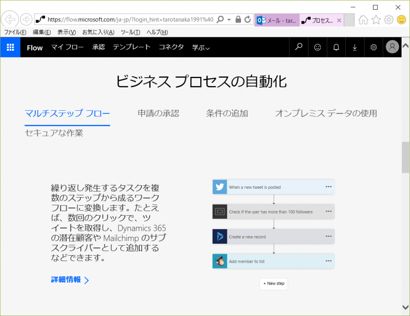Viewport: 410px width, 316px height.
Task: Click the browser back arrow
Action: click(10, 19)
